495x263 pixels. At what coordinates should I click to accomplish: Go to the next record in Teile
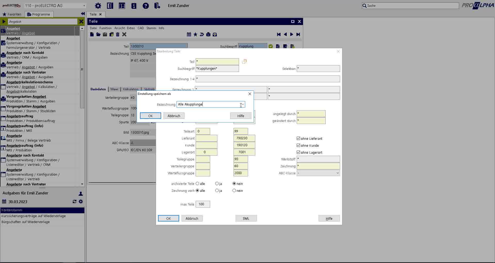[x=292, y=34]
